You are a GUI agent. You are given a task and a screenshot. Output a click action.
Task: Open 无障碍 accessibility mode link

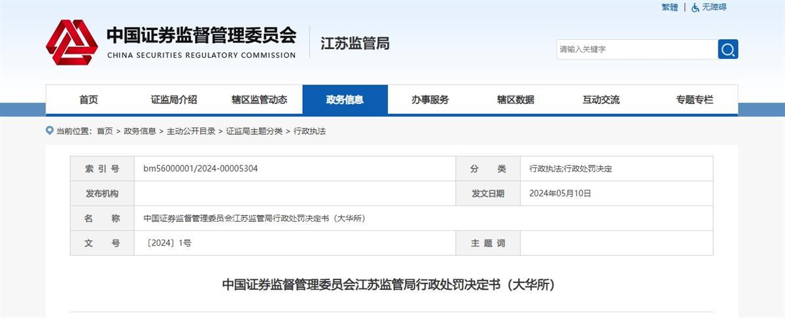click(714, 7)
